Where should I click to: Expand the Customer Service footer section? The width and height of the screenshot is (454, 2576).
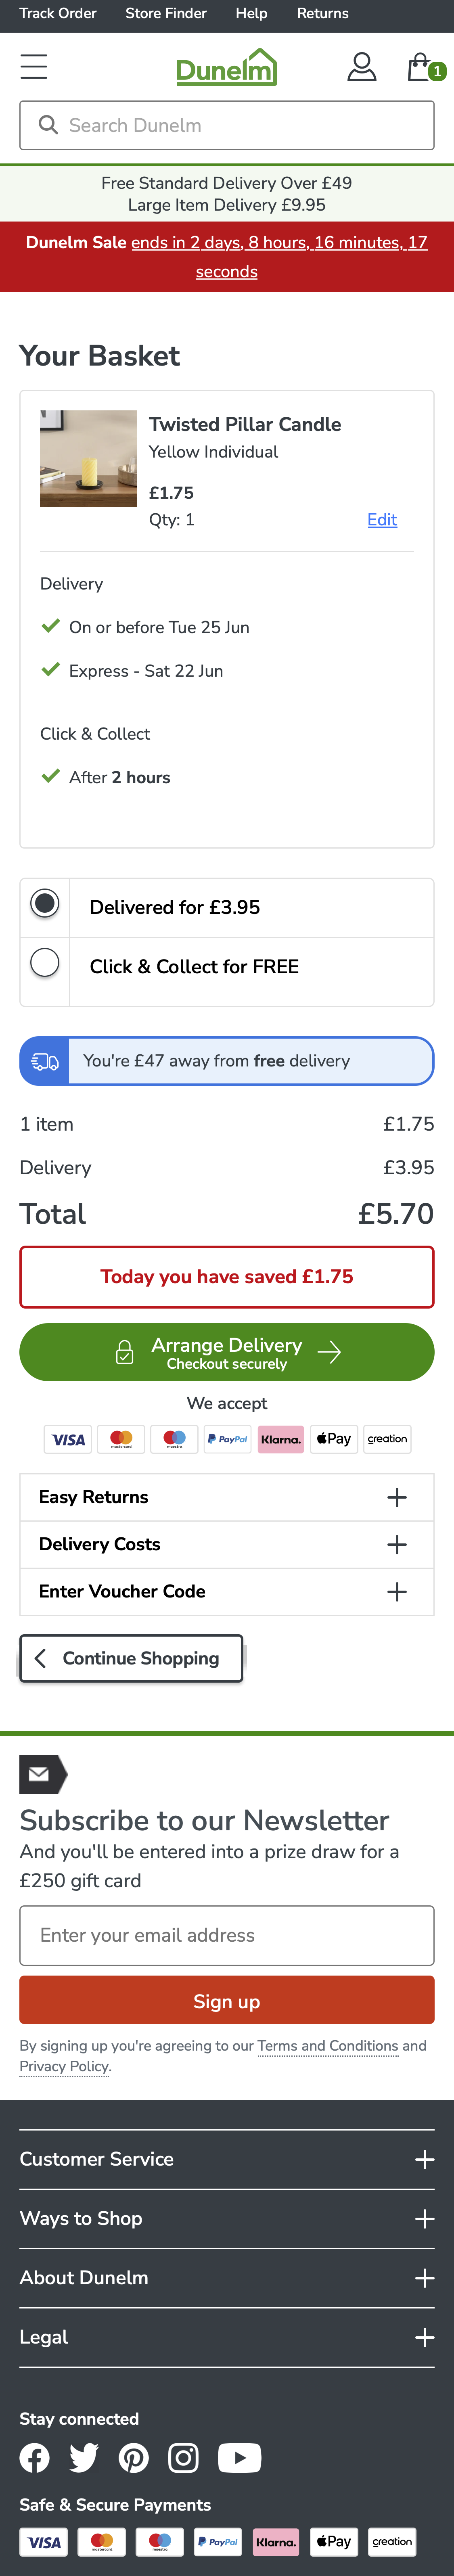[227, 2159]
